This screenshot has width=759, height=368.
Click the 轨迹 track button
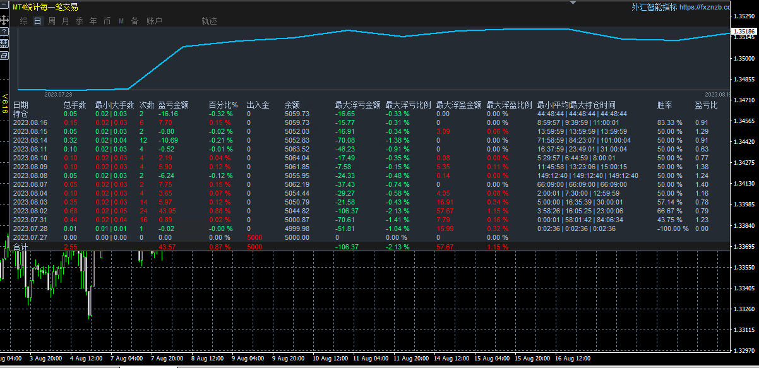click(209, 21)
